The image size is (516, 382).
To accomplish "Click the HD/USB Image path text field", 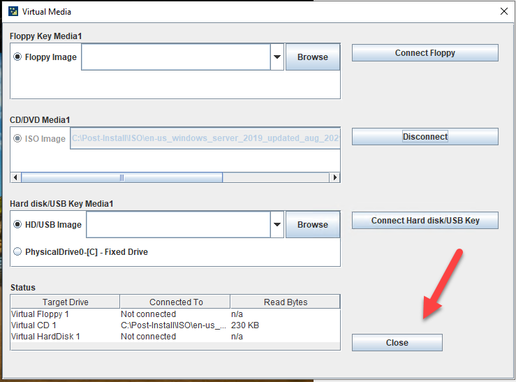I will coord(178,225).
